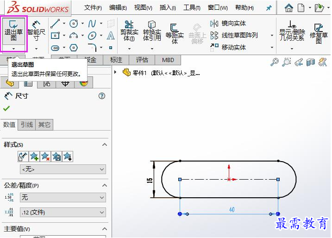Click the Home icon in title bar
Screen dimensions: 332x238
point(289,8)
